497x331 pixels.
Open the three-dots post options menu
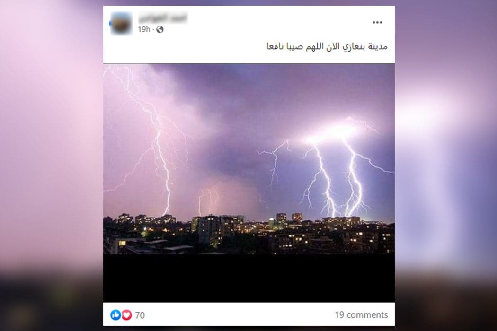pos(377,22)
